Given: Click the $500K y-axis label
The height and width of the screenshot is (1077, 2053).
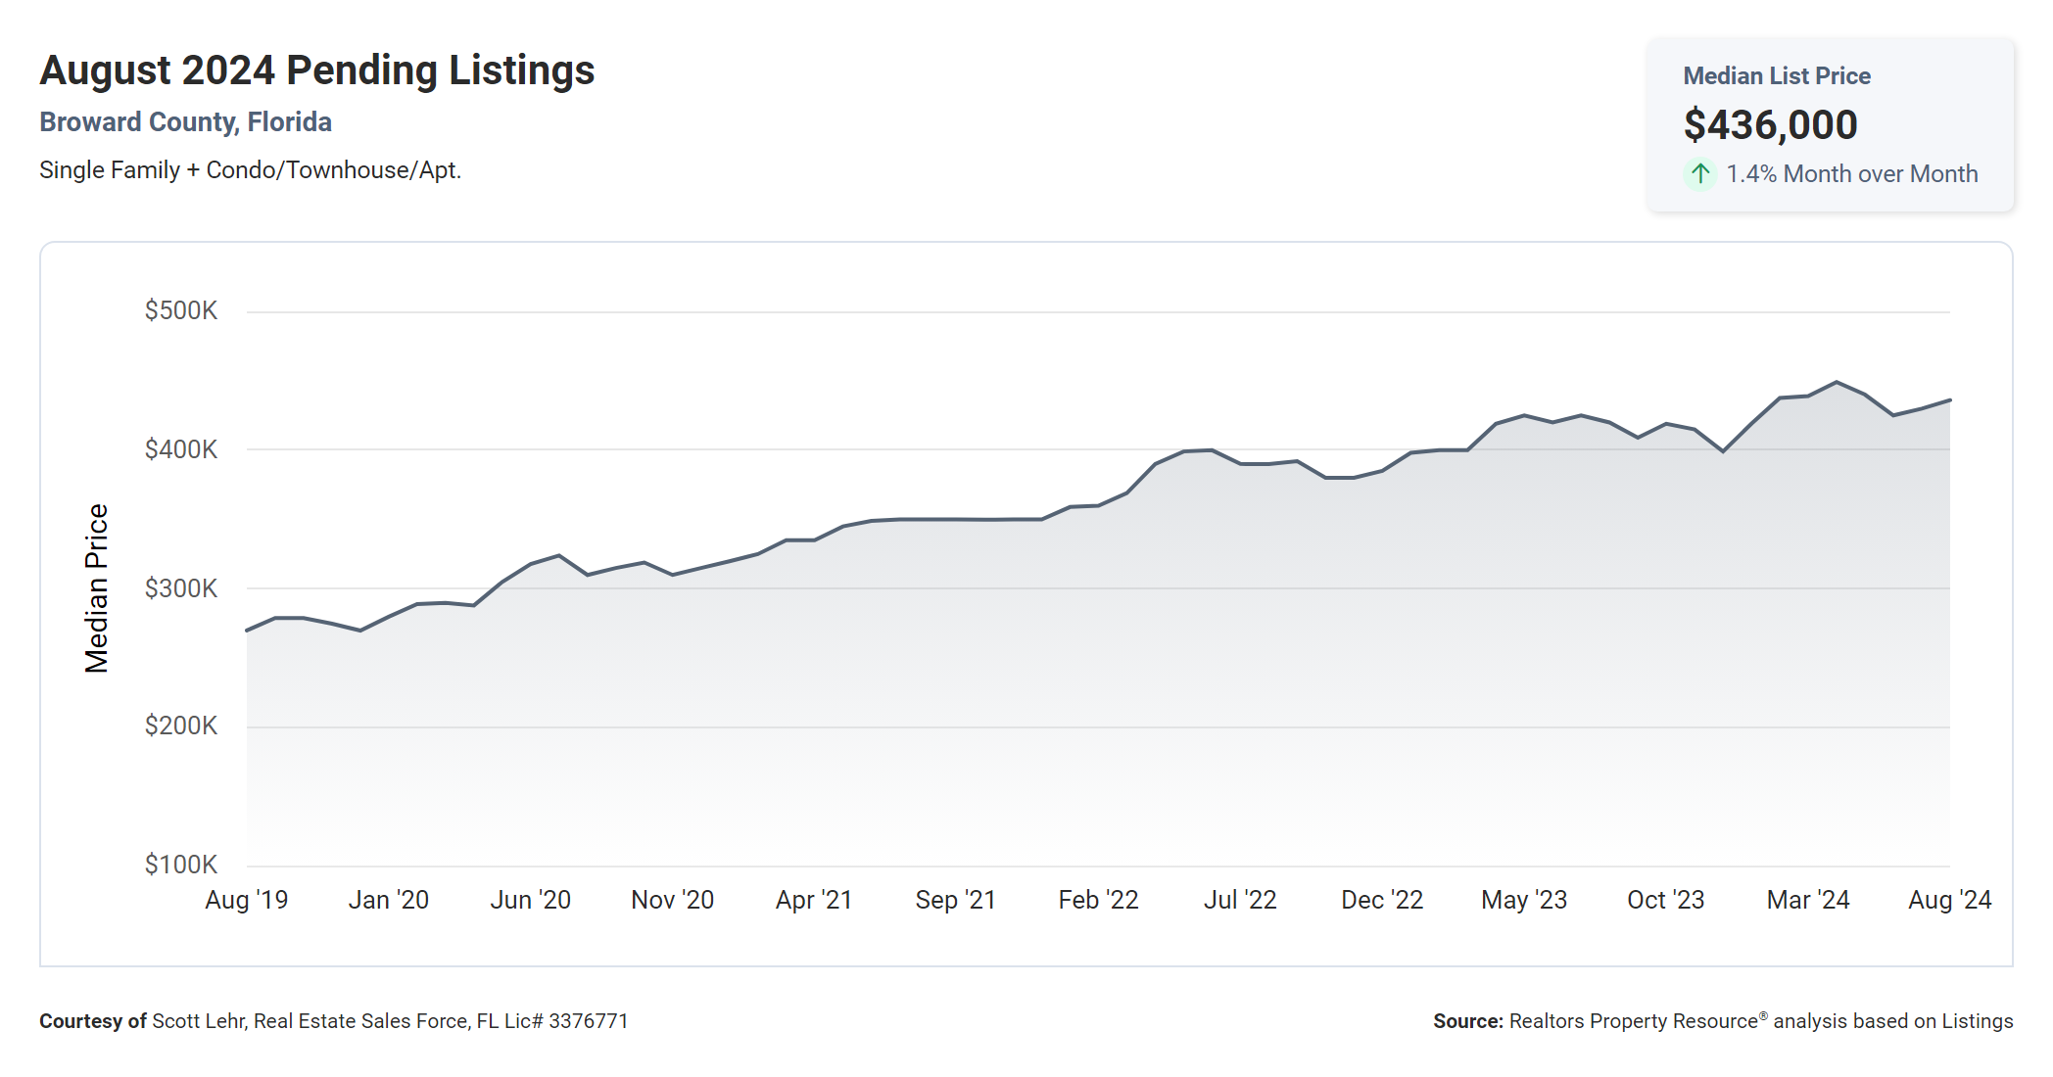Looking at the screenshot, I should click(181, 311).
